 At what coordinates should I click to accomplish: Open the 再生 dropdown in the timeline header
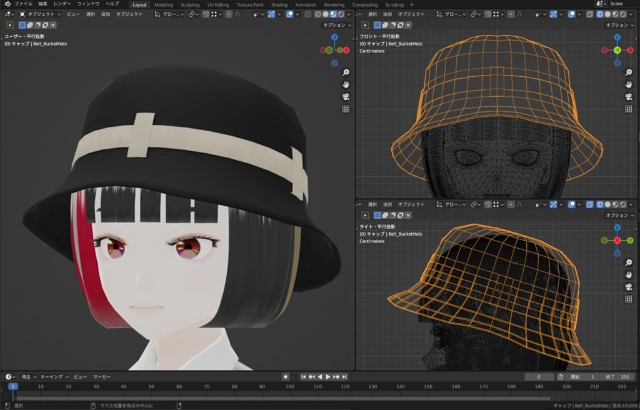pos(27,377)
